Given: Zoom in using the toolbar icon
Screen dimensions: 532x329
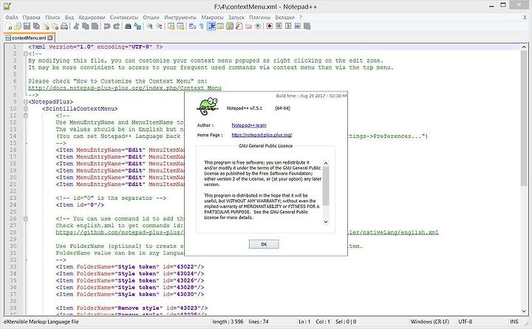Looking at the screenshot, I should tap(149, 26).
